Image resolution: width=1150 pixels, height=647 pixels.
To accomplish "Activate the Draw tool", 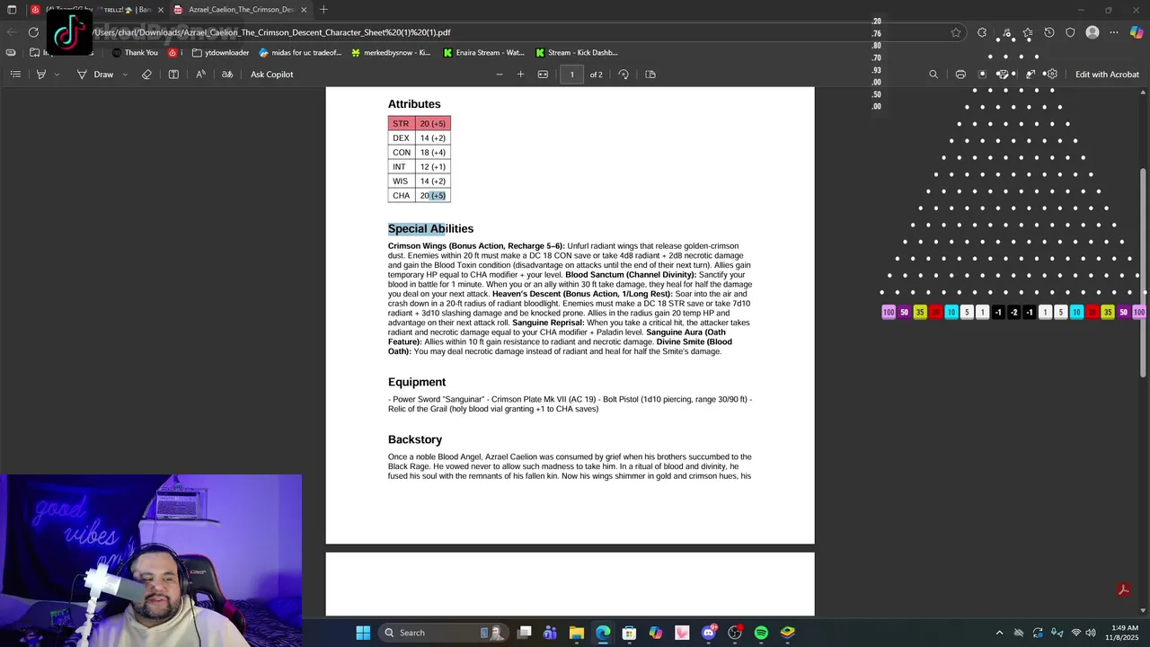I will point(95,75).
